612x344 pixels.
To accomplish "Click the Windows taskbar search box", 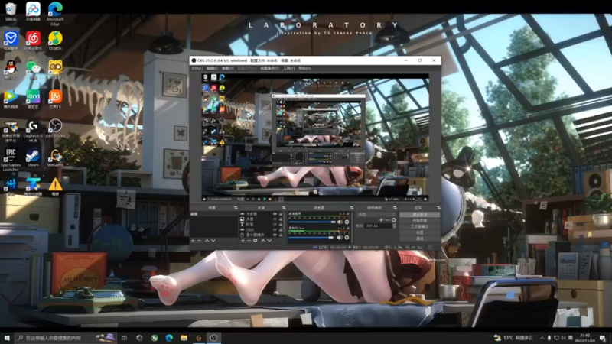I will [66, 338].
